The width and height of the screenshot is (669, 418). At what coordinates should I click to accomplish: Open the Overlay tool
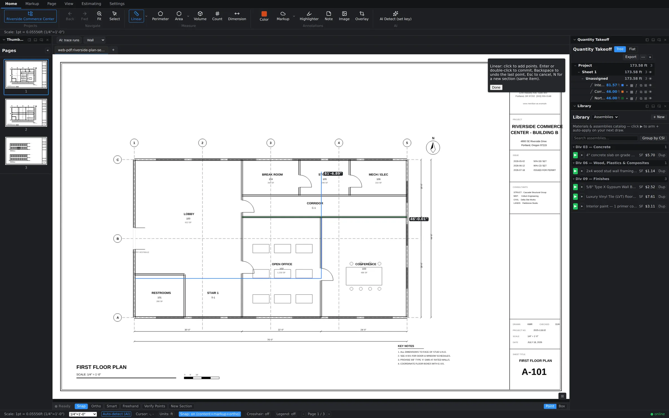click(362, 16)
